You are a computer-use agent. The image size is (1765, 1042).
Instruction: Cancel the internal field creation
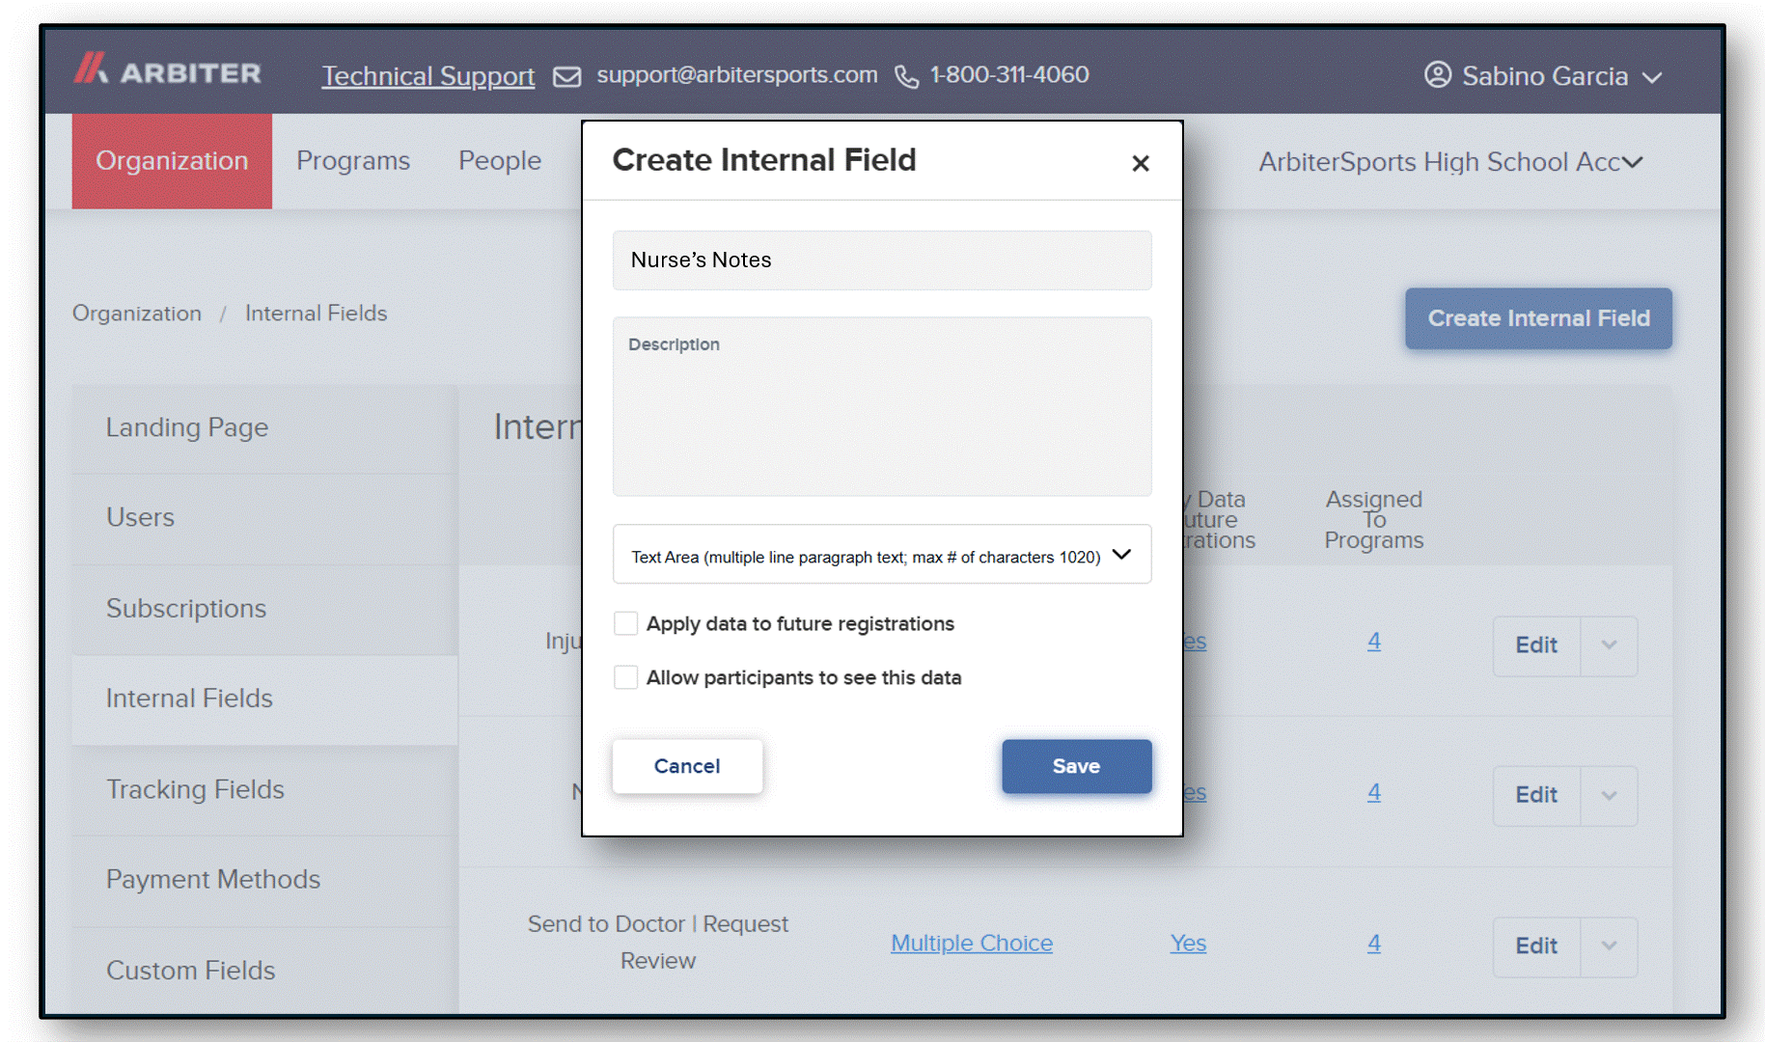tap(687, 766)
